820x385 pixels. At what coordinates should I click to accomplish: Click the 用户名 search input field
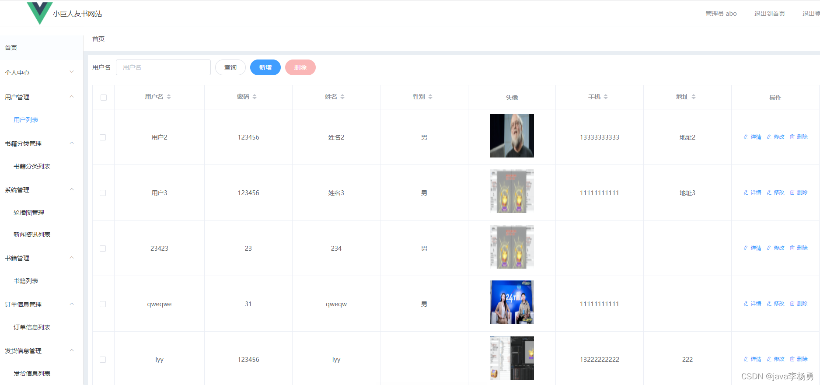tap(163, 67)
